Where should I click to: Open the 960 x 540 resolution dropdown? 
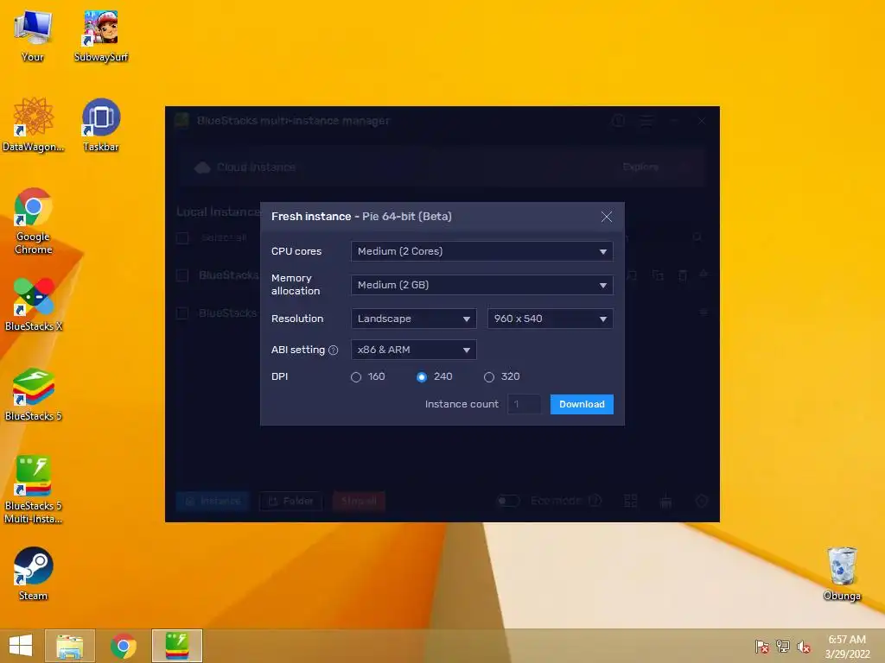pos(551,319)
